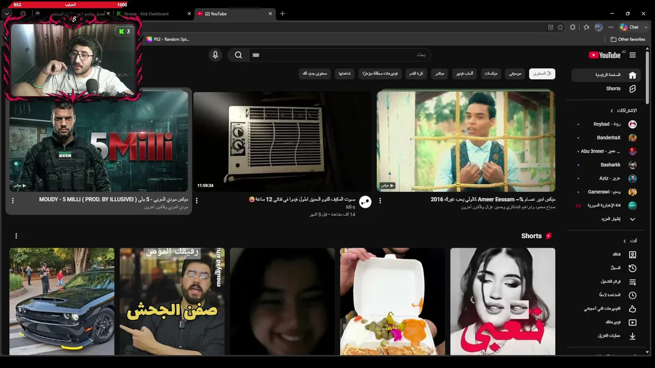The width and height of the screenshot is (655, 368).
Task: Add page to favorites with star icon
Action: coord(560,27)
